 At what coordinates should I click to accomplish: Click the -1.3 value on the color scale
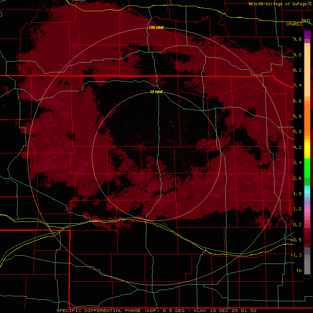click(296, 255)
